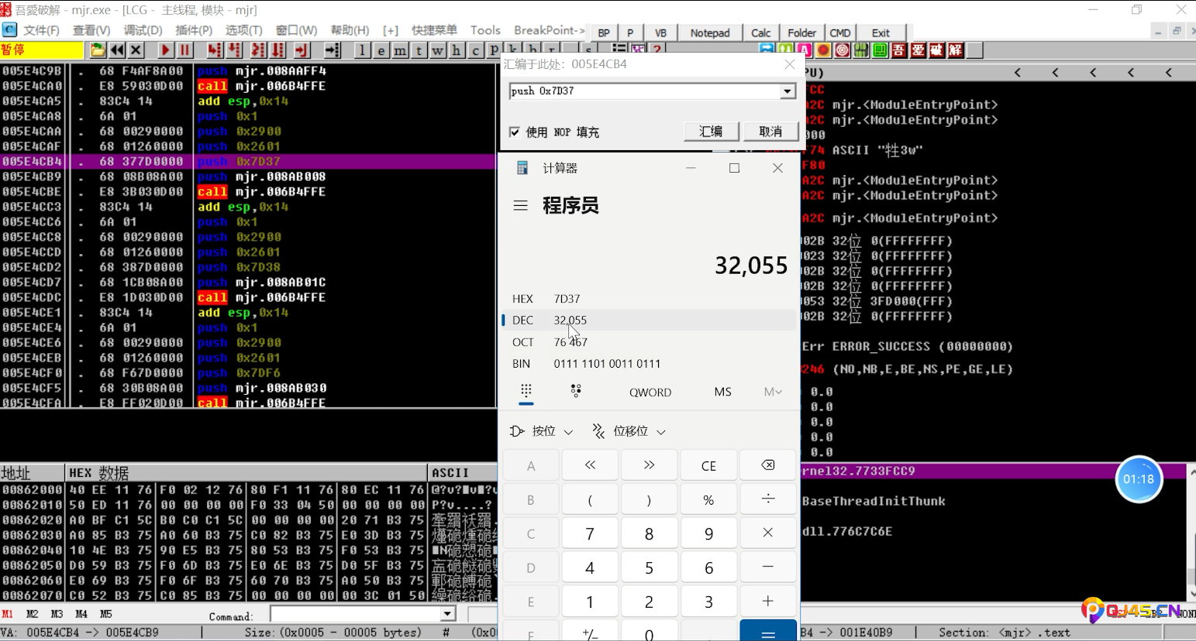The height and width of the screenshot is (641, 1196).
Task: Open memory map with the 'm' button
Action: pos(400,50)
